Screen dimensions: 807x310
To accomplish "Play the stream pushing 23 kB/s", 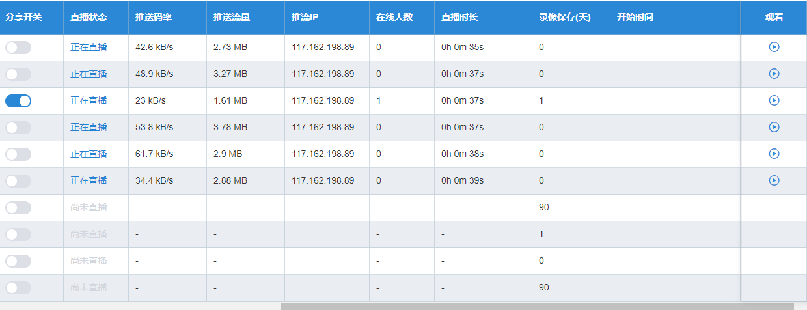I will coord(774,100).
